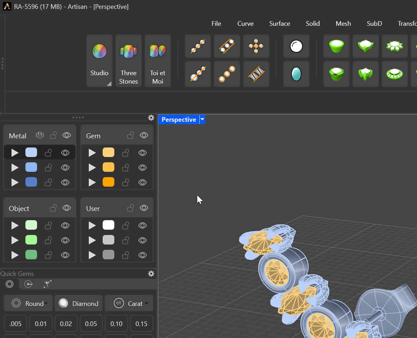Open Quick Gems settings gear

coord(151,274)
